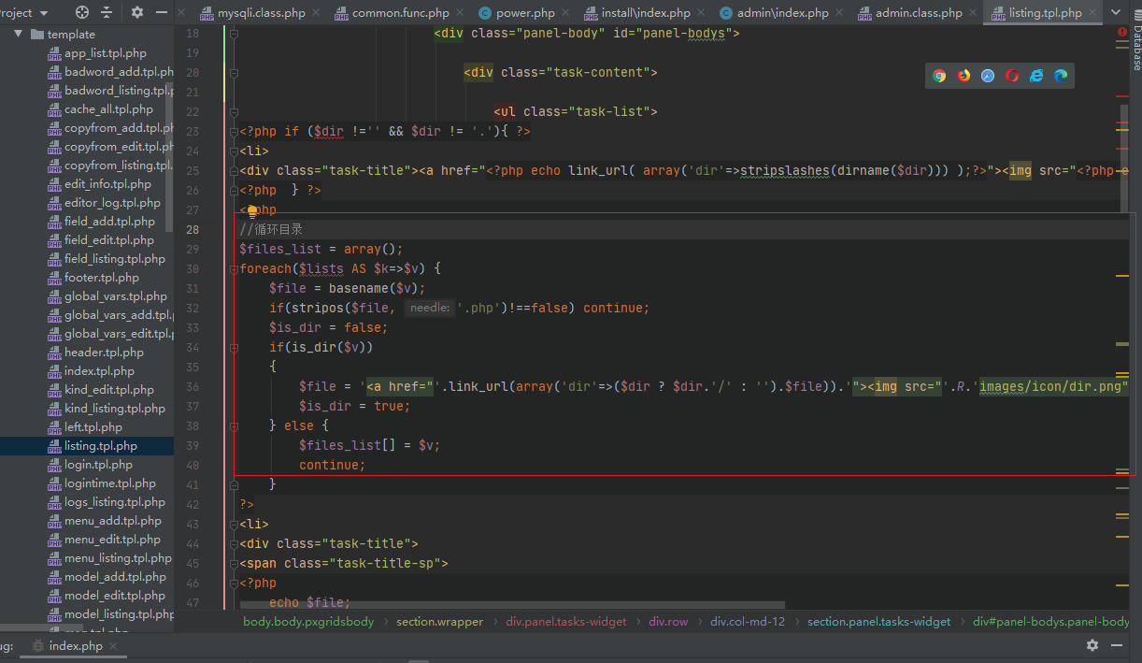Open page in Internet Explorer
This screenshot has height=663, width=1142.
(x=1036, y=76)
